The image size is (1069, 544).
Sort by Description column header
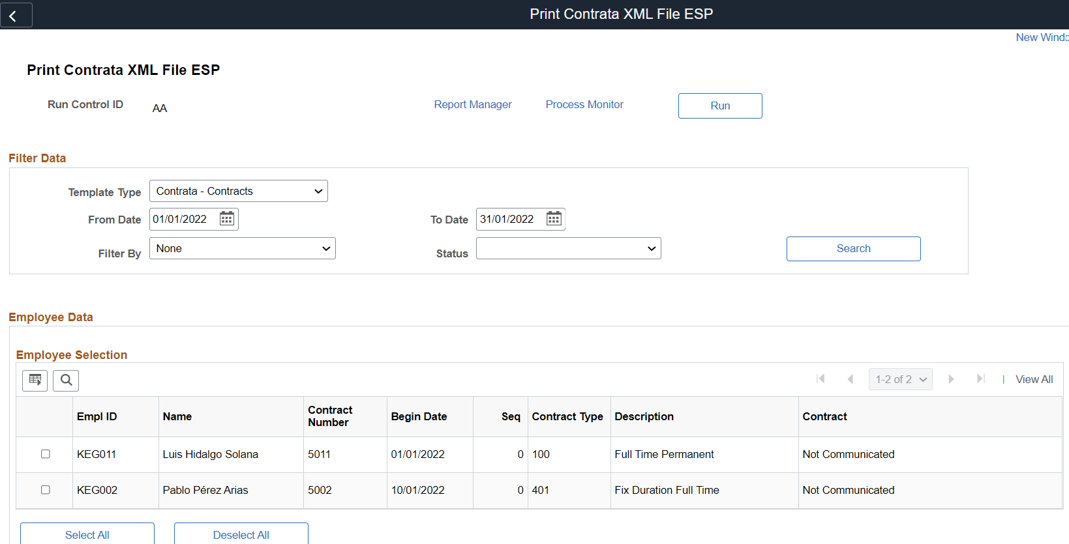644,416
